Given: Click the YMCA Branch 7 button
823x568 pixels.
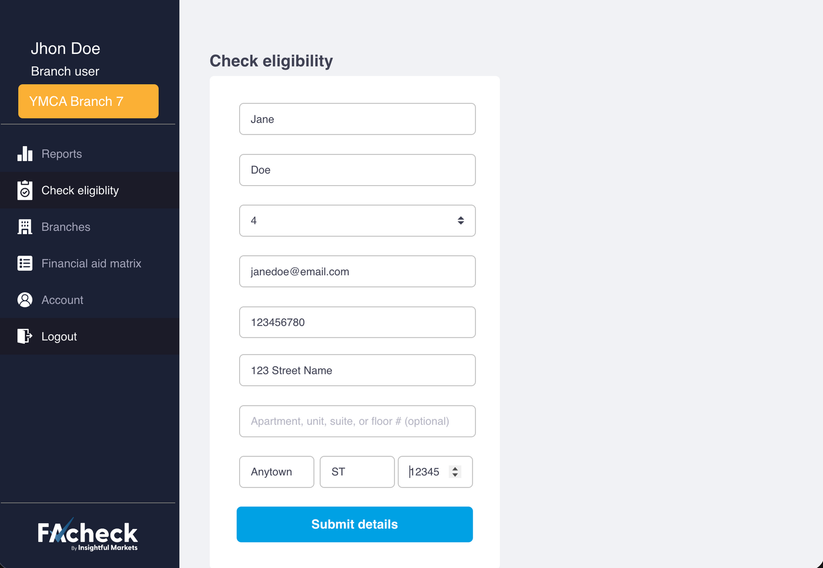Looking at the screenshot, I should [x=88, y=101].
